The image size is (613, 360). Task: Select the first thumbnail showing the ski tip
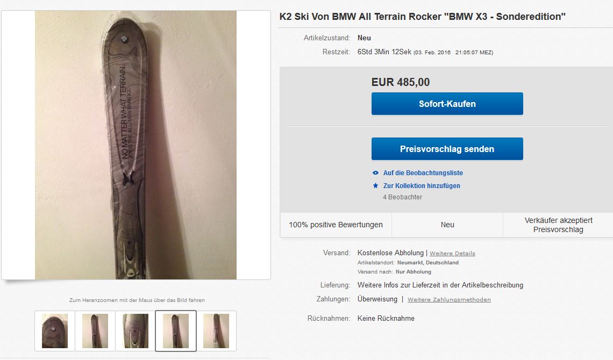55,331
